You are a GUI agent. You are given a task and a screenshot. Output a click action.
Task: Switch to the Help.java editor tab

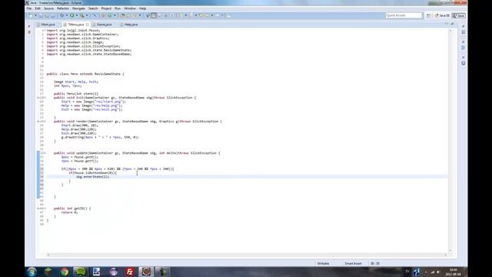point(129,25)
